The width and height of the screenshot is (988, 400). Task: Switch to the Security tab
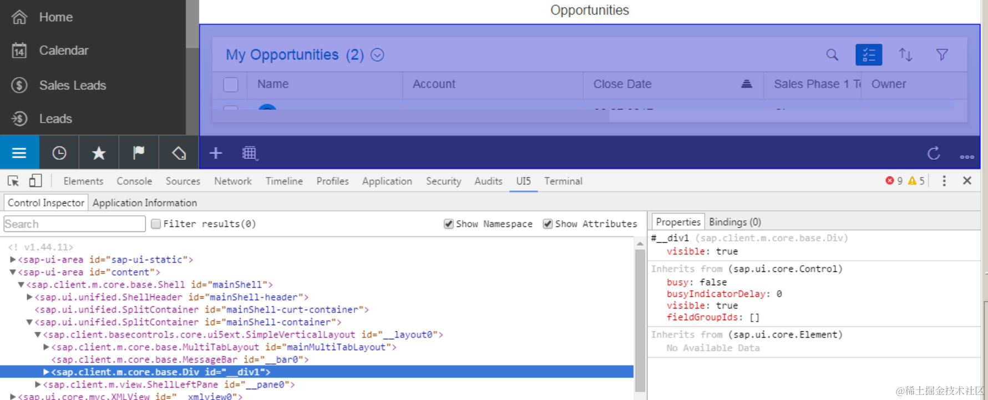point(443,181)
